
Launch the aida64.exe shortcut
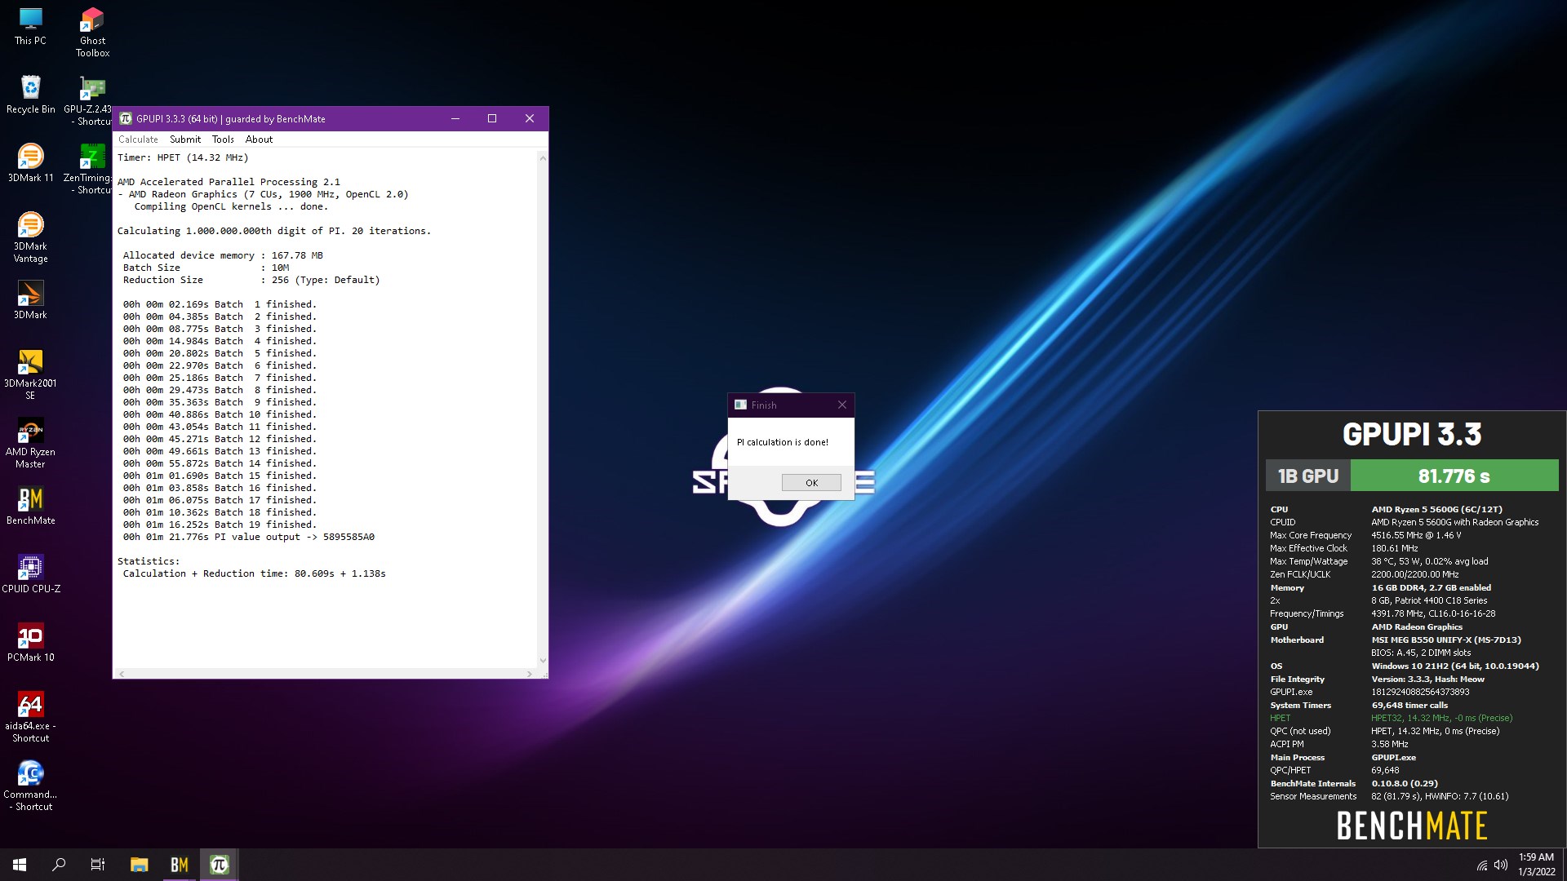[30, 717]
